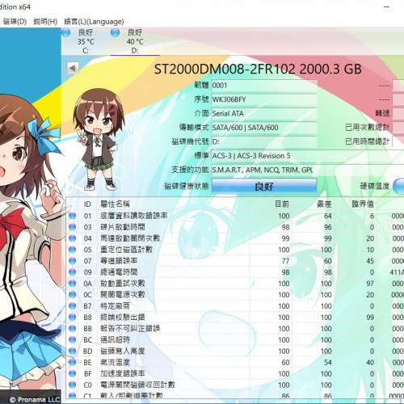Screen dimensions: 404x404
Task: Click status icon for attribute C0 電源關閉磁頭收回計數
Action: tap(72, 385)
